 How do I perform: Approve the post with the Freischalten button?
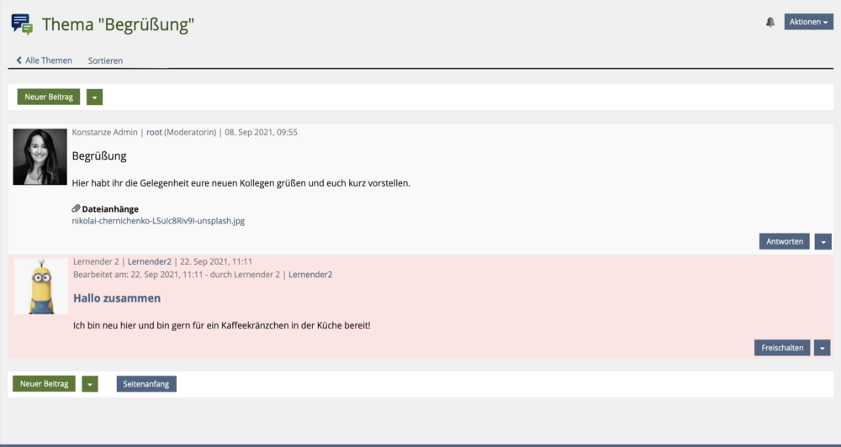coord(781,348)
